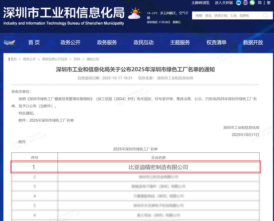The image size is (274, 221).
Task: Click the article headline about 绿色工厂名单
Action: point(135,69)
